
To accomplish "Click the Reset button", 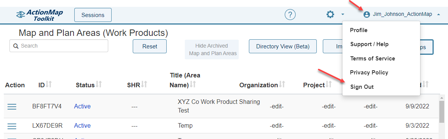I will tap(150, 46).
